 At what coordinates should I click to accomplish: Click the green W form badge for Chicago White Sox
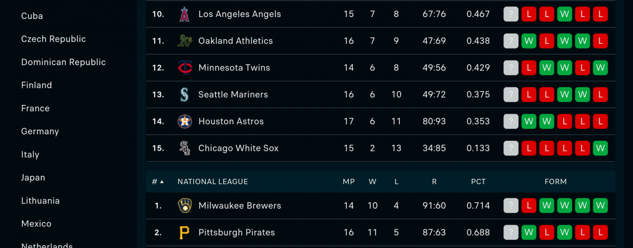click(600, 148)
